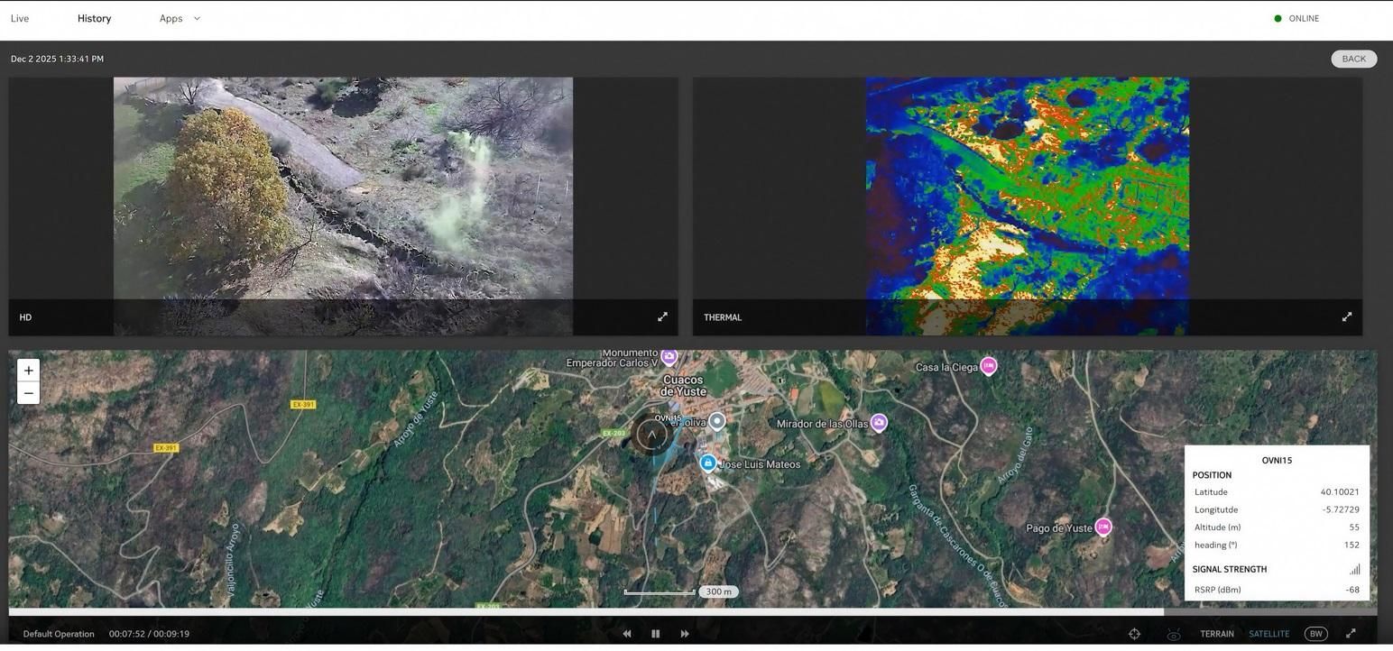Click the Mirador de las Ollas photo pin

click(x=879, y=423)
